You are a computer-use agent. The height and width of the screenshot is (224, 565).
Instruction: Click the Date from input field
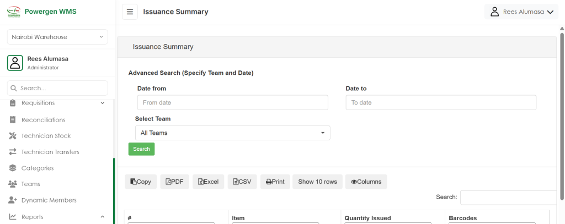pos(232,102)
